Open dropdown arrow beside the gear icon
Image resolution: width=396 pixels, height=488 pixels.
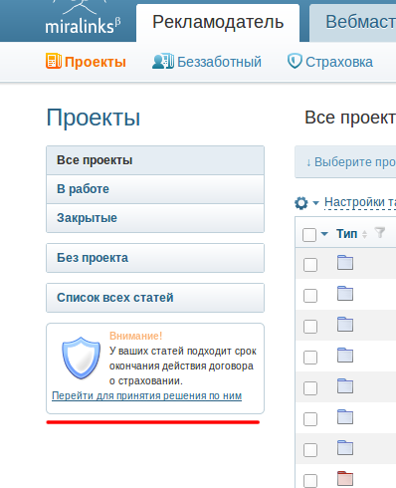(x=315, y=202)
